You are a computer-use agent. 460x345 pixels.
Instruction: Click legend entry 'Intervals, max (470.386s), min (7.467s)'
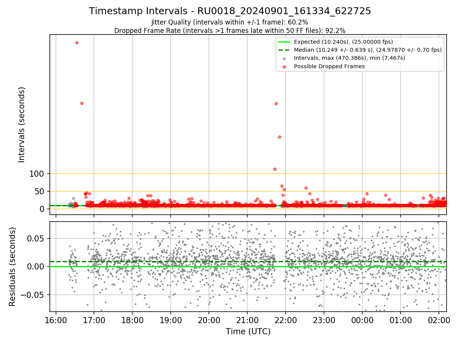tap(350, 58)
